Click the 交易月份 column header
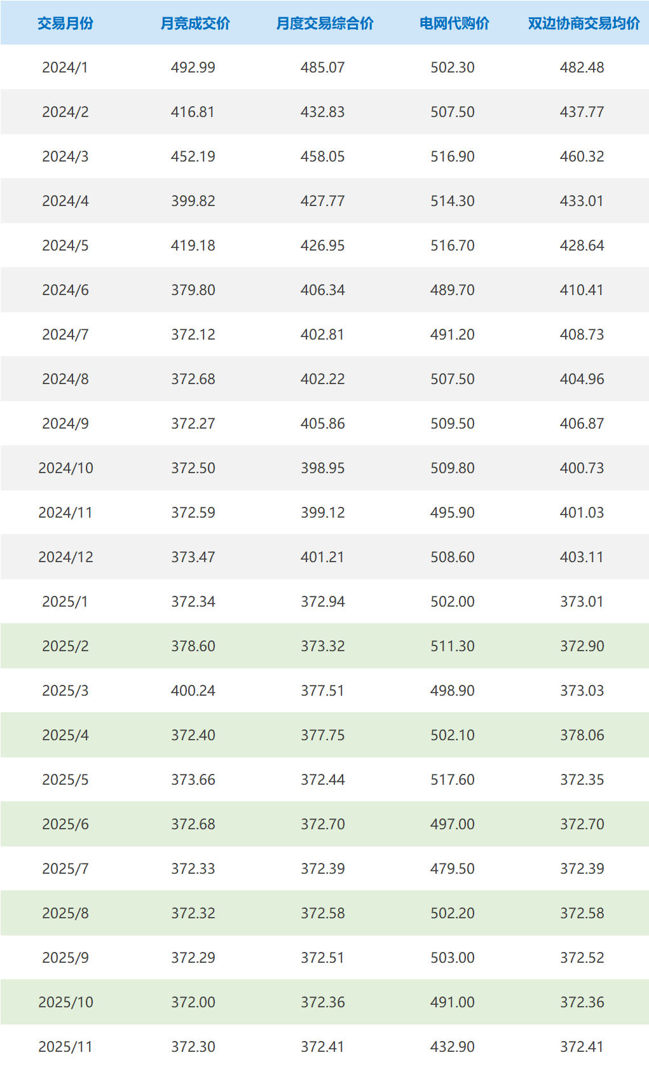 click(65, 24)
